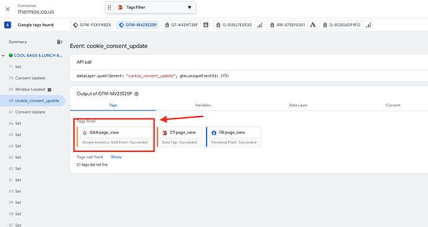The width and height of the screenshot is (428, 227).
Task: Select the G-D3SL7EER30 tag chip
Action: [x=239, y=25]
